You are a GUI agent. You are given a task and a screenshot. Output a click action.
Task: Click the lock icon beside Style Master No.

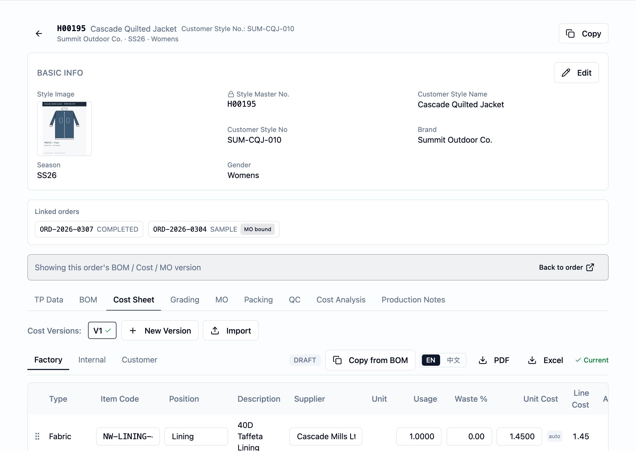231,94
